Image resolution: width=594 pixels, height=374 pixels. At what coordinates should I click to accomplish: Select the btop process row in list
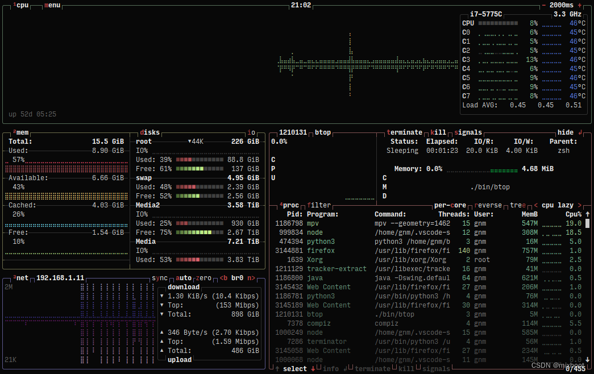coord(429,314)
